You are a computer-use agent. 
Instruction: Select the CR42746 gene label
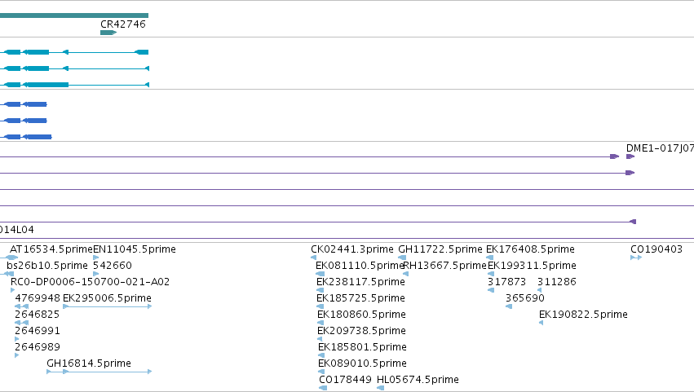click(x=123, y=24)
